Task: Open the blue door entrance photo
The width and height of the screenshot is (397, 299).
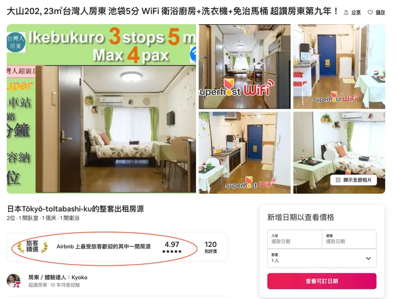Action: 339,67
